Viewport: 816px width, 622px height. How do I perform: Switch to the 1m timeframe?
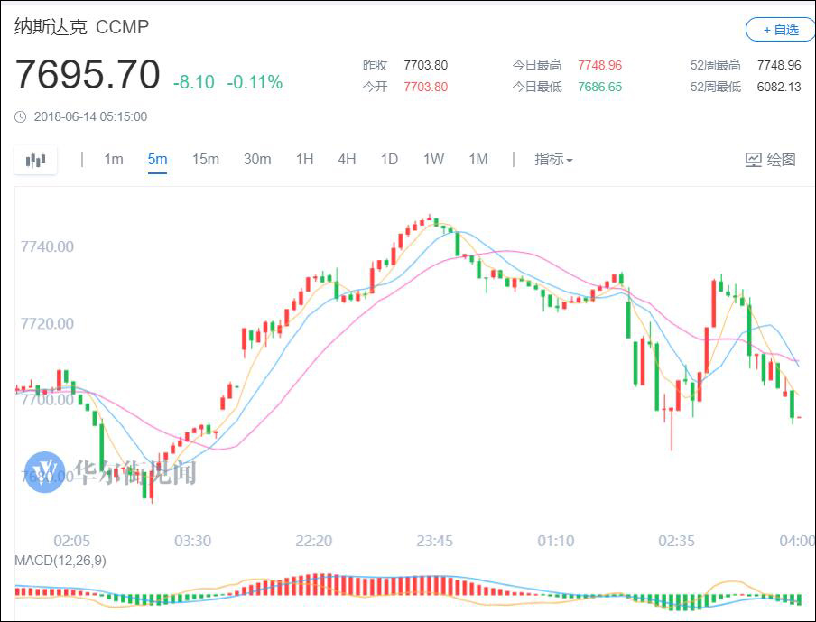click(x=114, y=160)
